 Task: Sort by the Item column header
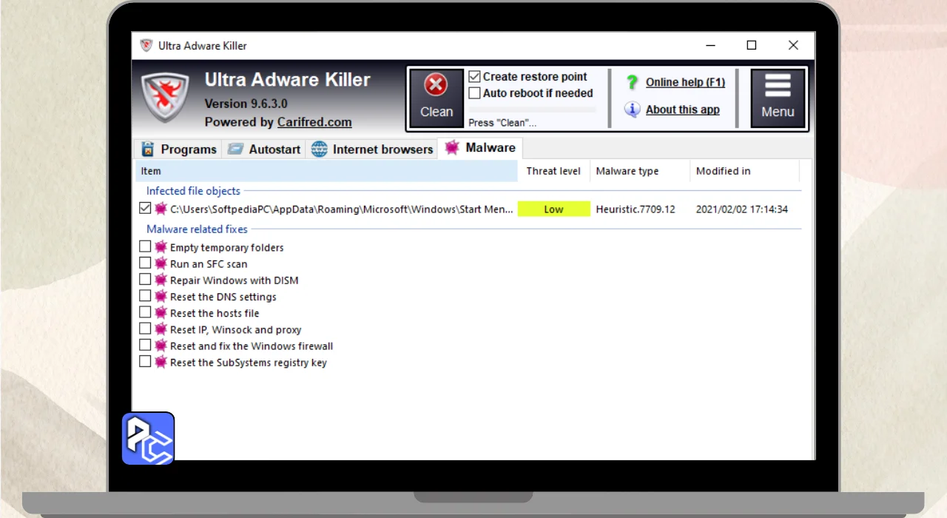point(326,171)
